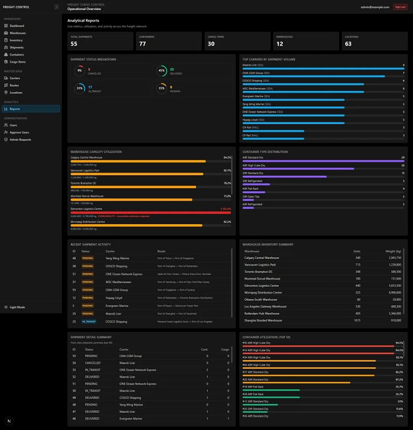Image resolution: width=413 pixels, height=430 pixels.
Task: Click the Locations pin icon
Action: [x=6, y=92]
